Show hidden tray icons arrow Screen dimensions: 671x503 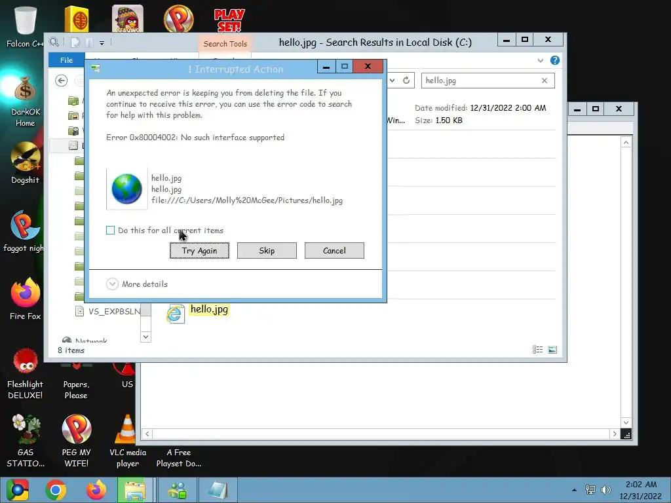point(574,490)
